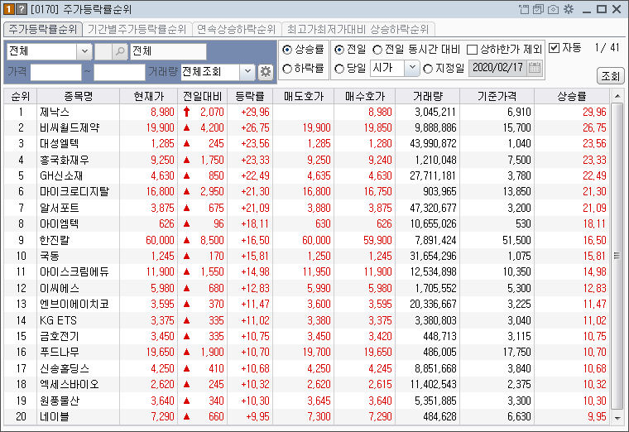Switch to 기간별주가등락률순위 tab

[137, 29]
